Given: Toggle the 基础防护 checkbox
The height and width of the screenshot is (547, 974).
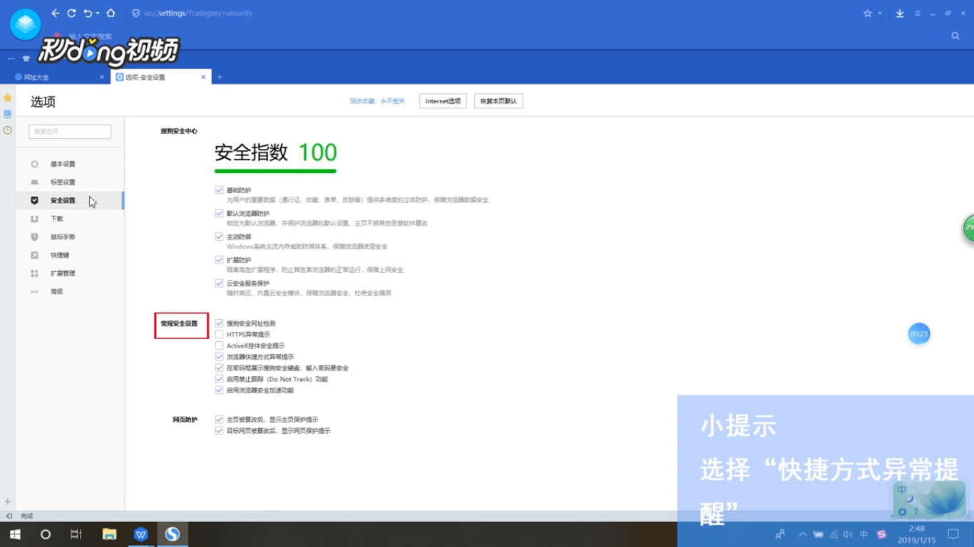Looking at the screenshot, I should [219, 190].
